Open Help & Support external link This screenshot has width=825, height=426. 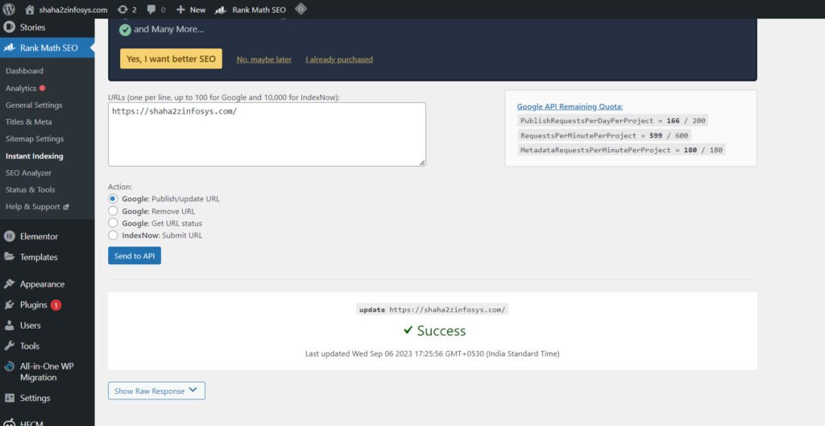click(37, 207)
